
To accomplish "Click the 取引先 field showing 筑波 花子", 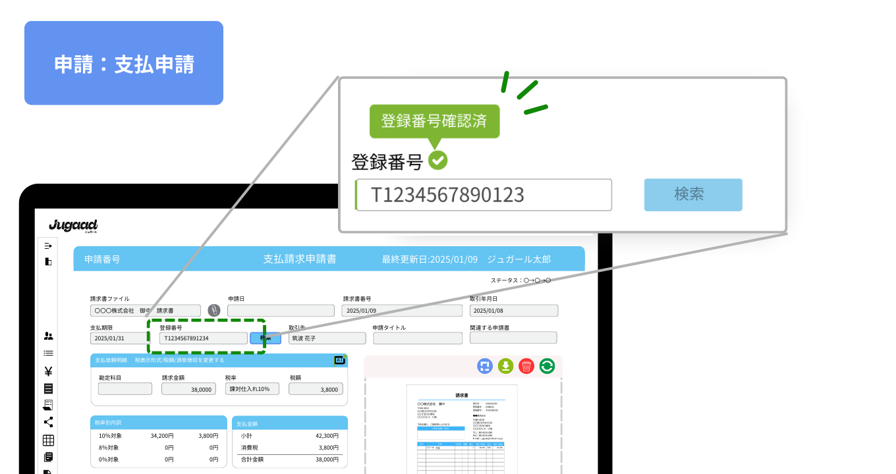I will 327,338.
